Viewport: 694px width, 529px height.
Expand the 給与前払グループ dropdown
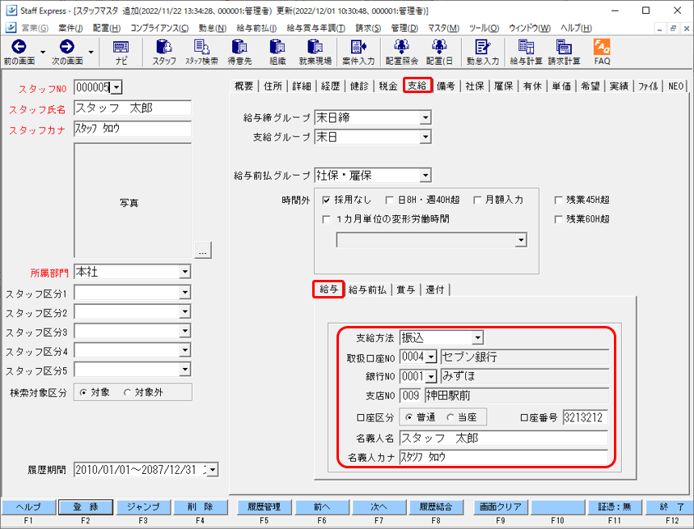point(425,176)
